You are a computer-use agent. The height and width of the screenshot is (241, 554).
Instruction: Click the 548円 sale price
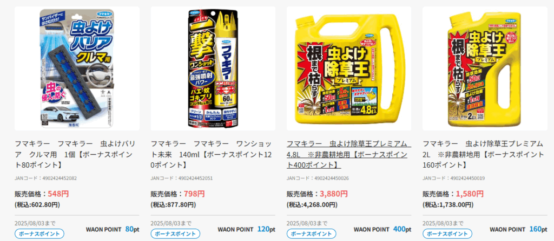[58, 194]
